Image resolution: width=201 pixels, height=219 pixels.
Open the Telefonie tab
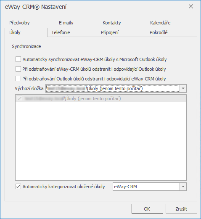point(61,32)
